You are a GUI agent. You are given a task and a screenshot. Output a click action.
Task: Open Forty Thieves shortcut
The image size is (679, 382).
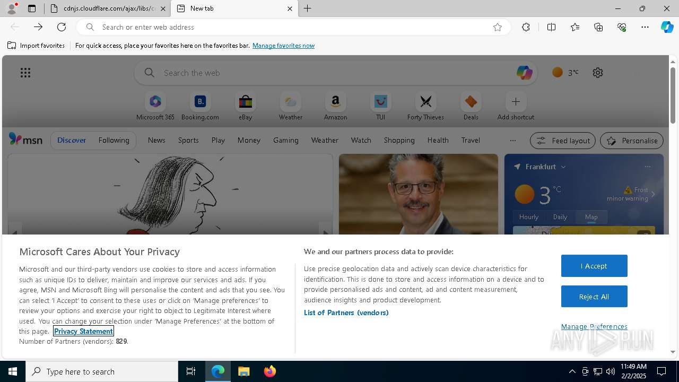pyautogui.click(x=425, y=107)
